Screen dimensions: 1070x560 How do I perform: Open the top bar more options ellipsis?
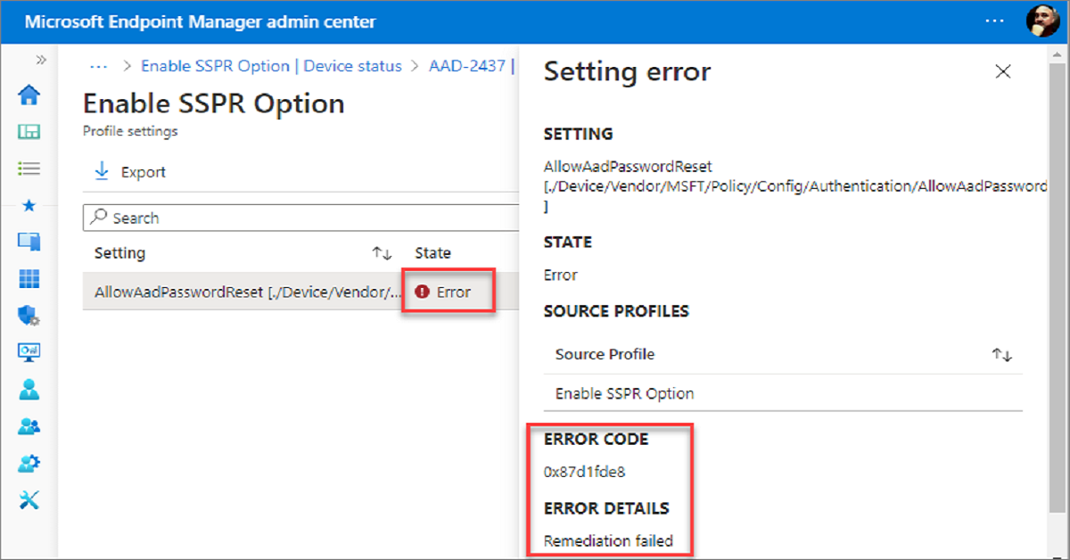click(x=994, y=21)
